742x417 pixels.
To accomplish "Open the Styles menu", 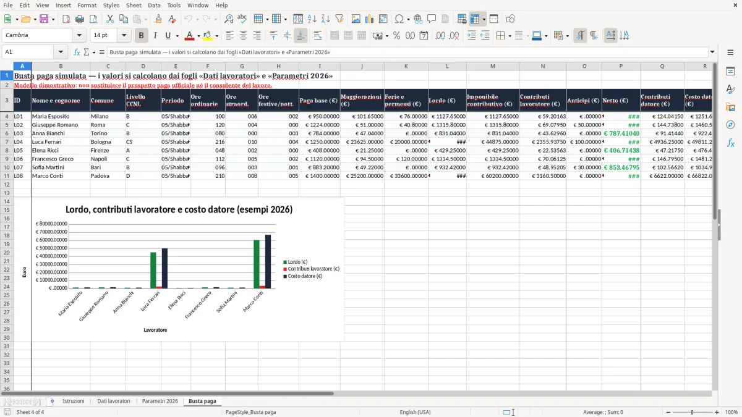I will pos(111,5).
